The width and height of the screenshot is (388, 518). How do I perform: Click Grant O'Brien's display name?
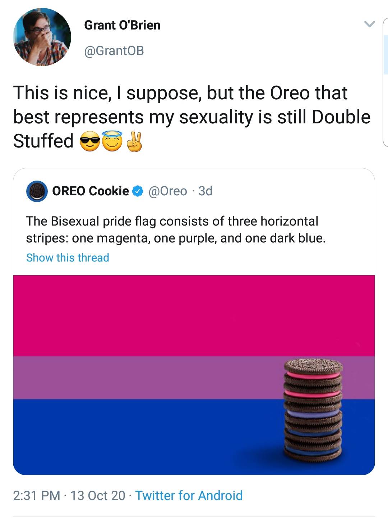click(x=122, y=25)
